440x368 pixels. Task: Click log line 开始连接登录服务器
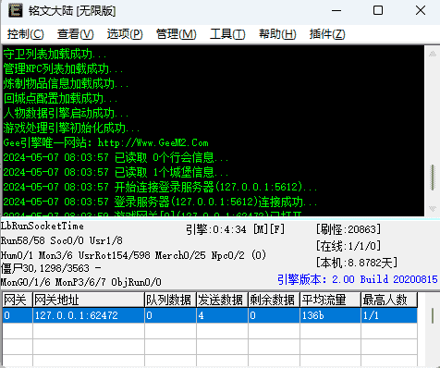click(160, 187)
